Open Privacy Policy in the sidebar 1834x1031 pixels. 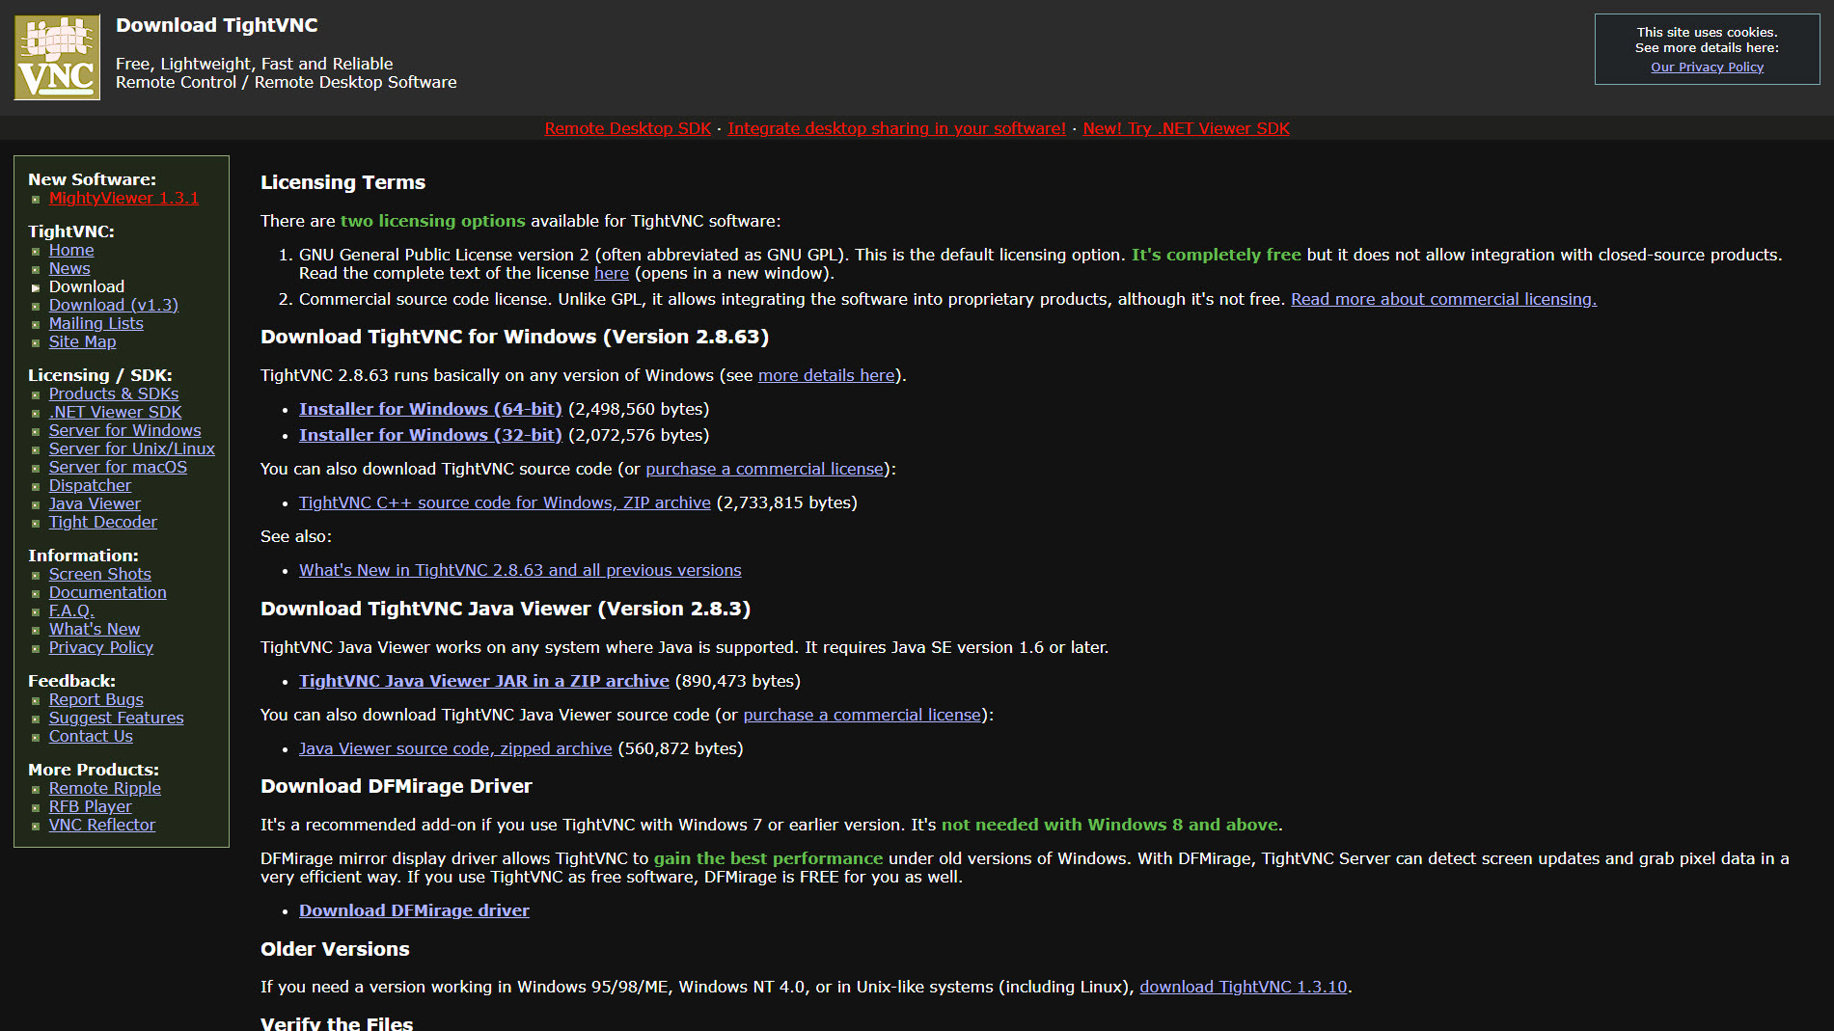[x=101, y=647]
